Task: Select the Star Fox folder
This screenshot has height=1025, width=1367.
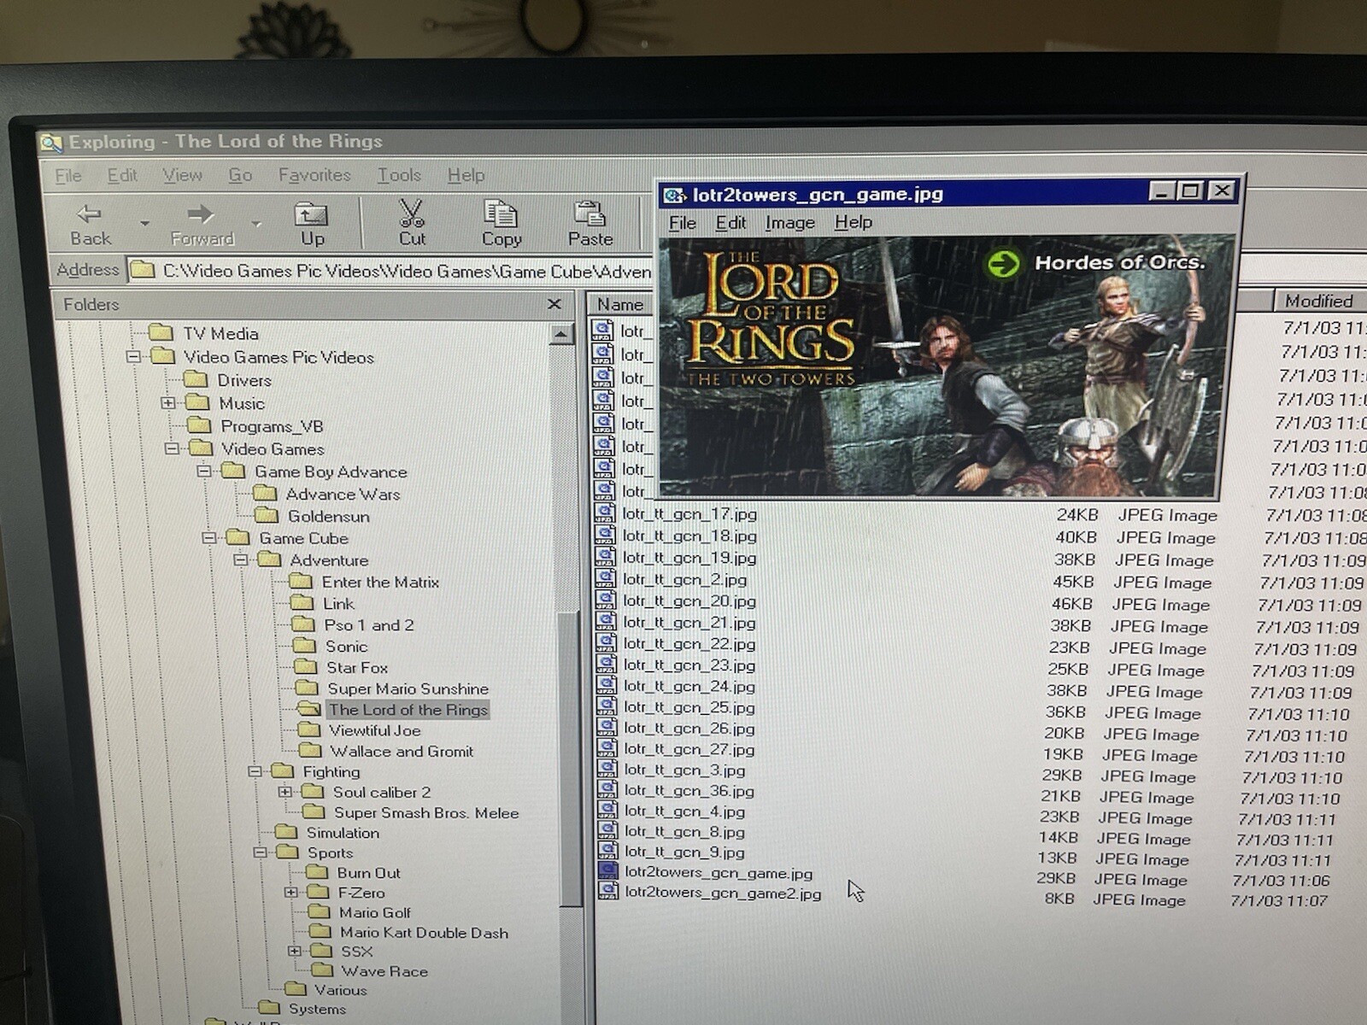Action: point(357,667)
